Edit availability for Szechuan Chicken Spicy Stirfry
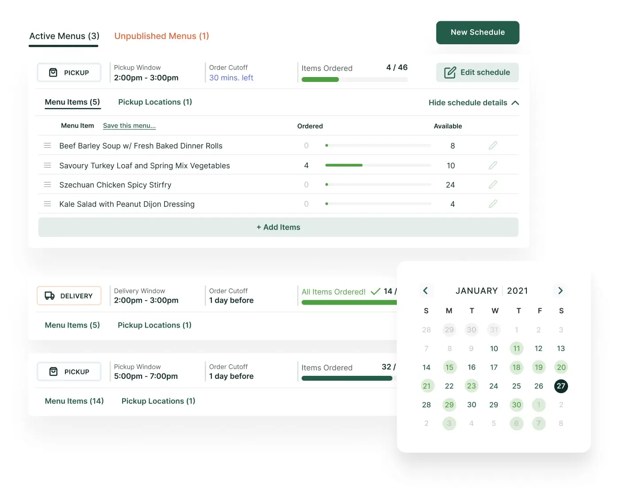Screen dimensions: 637x502 click(x=493, y=184)
